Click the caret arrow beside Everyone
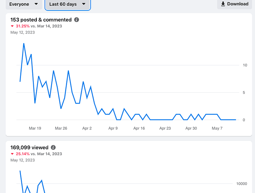This screenshot has width=255, height=193. 36,4
